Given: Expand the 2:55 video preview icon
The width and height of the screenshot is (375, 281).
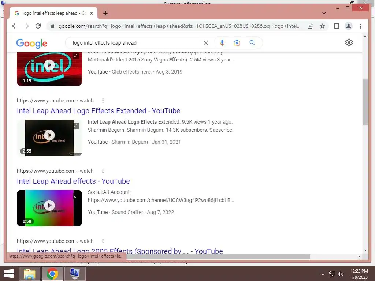Looking at the screenshot, I should (x=76, y=126).
